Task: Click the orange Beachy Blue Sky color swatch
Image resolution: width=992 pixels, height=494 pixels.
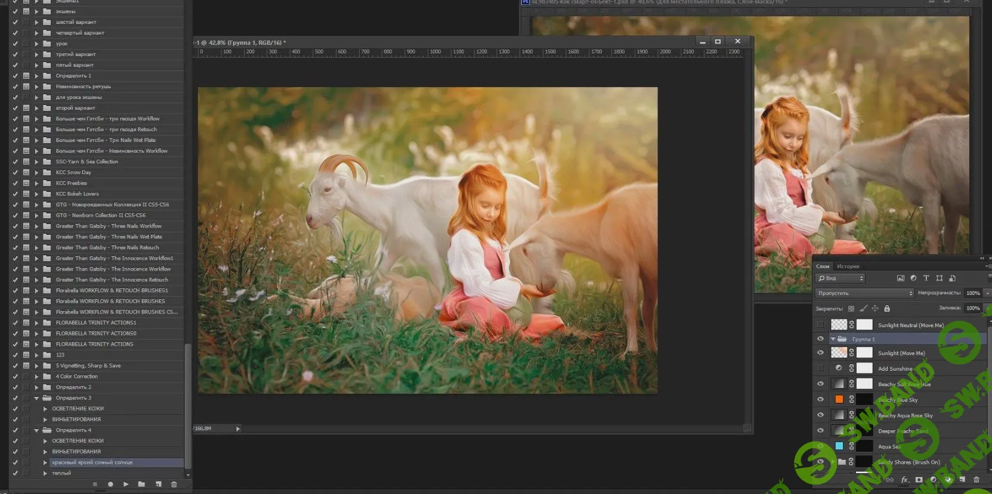Action: (x=839, y=399)
